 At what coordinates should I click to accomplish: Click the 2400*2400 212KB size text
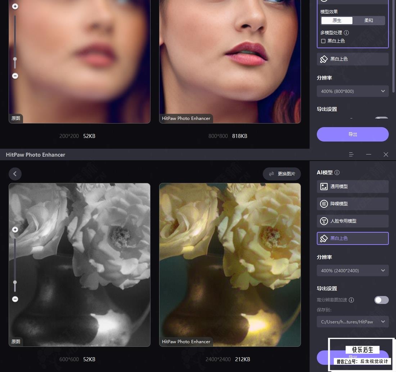click(228, 359)
